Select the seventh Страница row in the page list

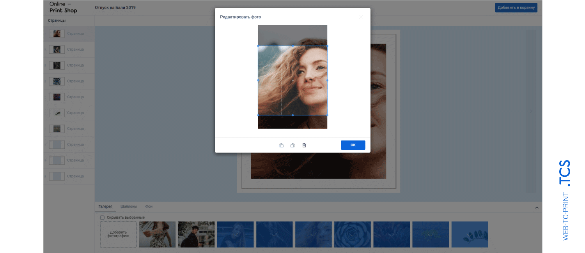(69, 128)
